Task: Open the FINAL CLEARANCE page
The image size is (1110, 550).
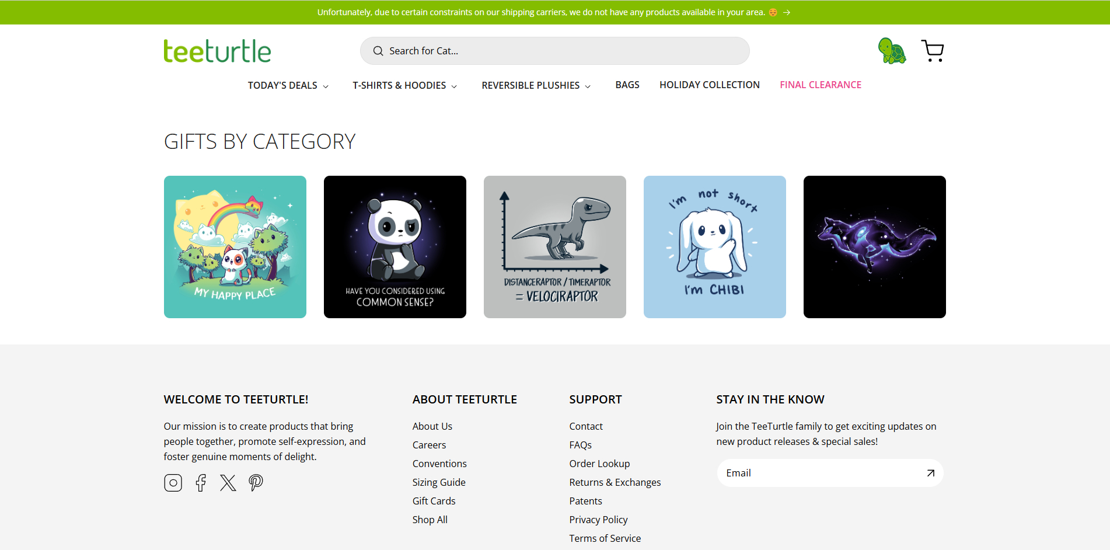Action: tap(821, 85)
